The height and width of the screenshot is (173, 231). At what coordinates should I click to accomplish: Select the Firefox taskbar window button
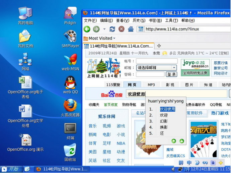(63, 169)
